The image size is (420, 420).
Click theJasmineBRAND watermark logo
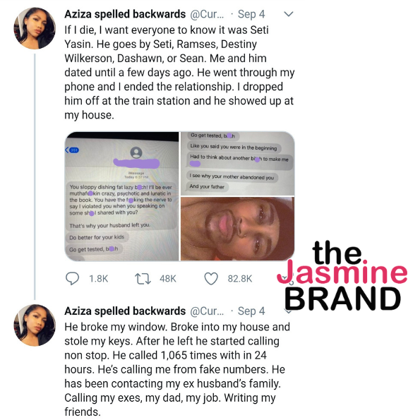coord(342,276)
